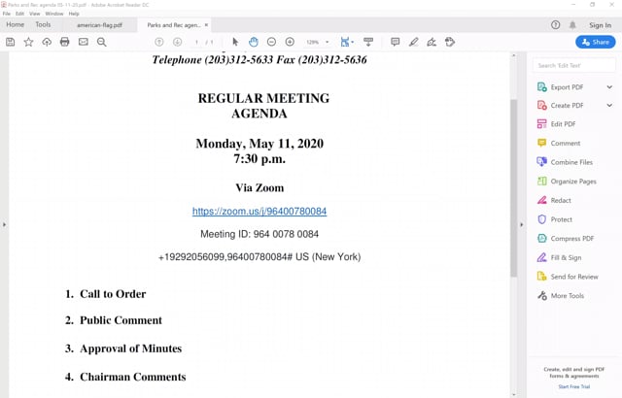
Task: Click the stamp tool icon
Action: tap(450, 42)
